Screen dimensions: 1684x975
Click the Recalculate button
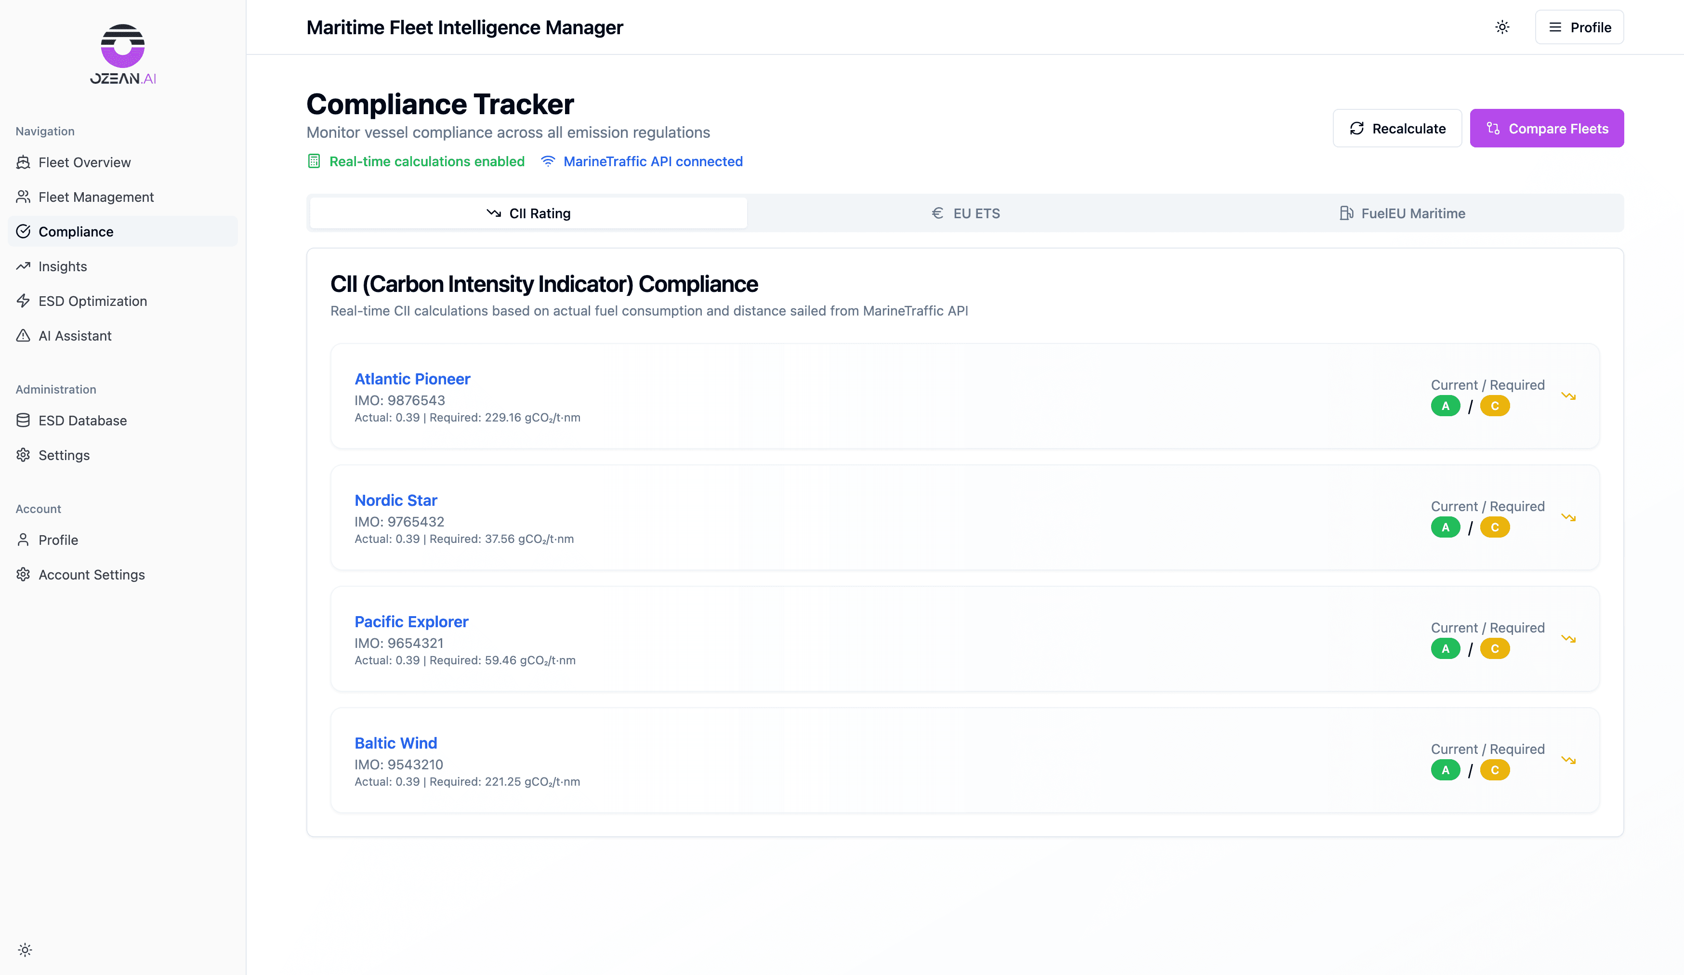click(1396, 128)
